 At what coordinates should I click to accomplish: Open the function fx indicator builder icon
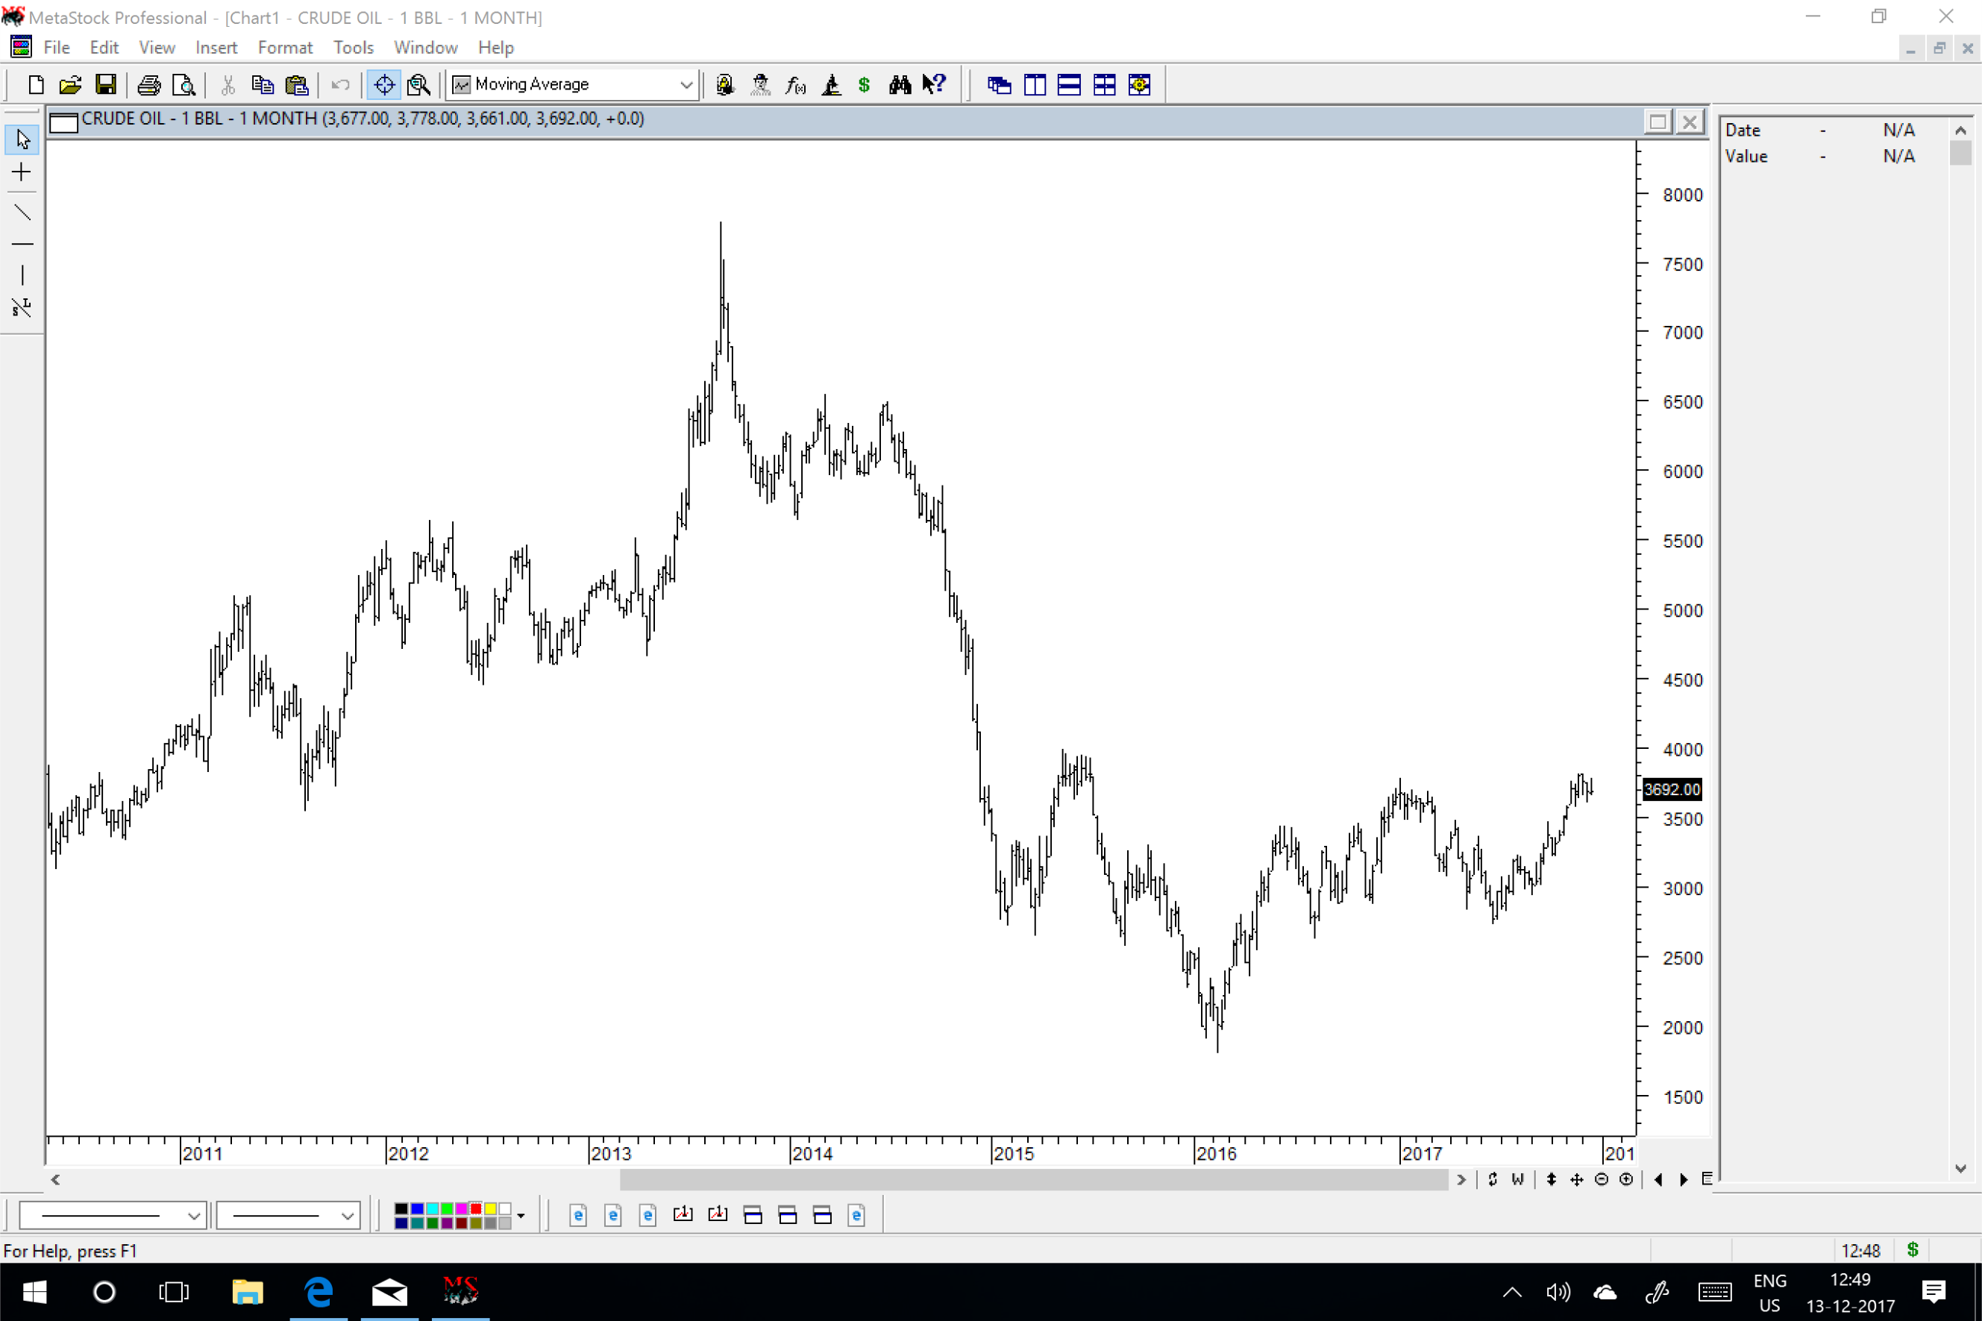795,84
